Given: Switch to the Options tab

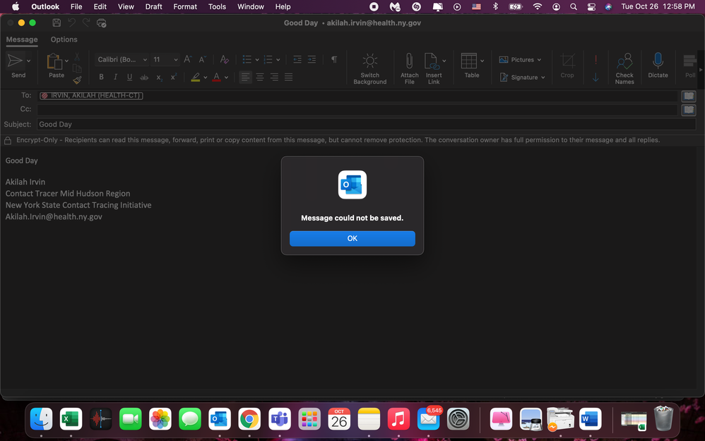Looking at the screenshot, I should click(64, 40).
